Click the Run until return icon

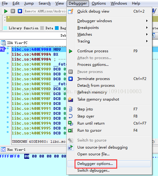(71, 123)
